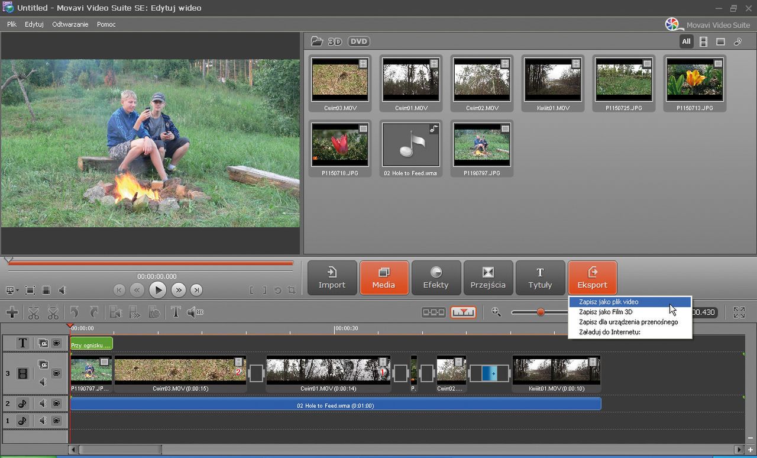Image resolution: width=757 pixels, height=458 pixels.
Task: Set the right bracket end marker
Action: point(264,290)
